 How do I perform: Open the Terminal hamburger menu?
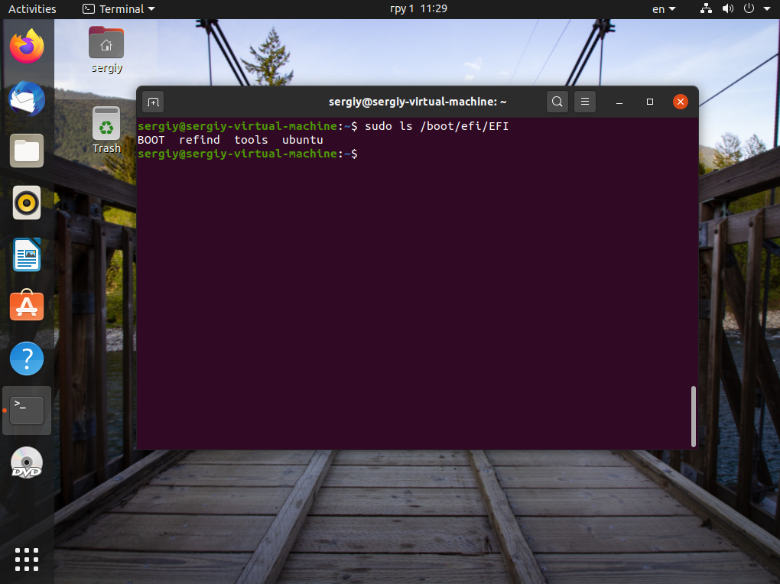(585, 102)
